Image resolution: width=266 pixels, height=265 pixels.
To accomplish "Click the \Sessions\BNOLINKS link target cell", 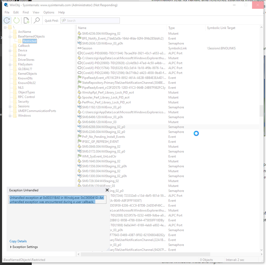I will coord(221,48).
